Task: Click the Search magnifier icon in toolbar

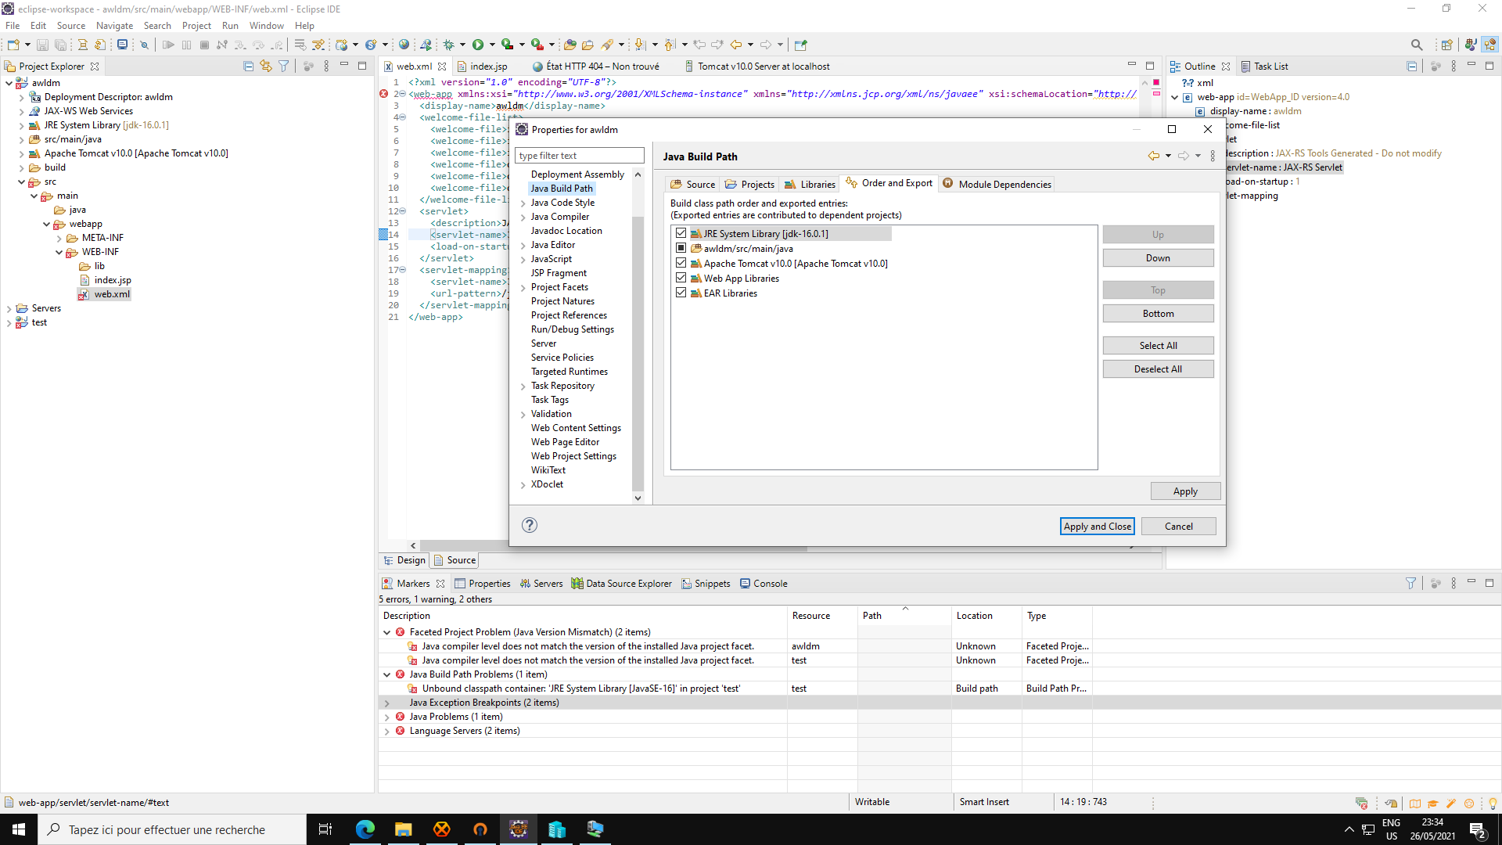Action: click(x=1417, y=45)
